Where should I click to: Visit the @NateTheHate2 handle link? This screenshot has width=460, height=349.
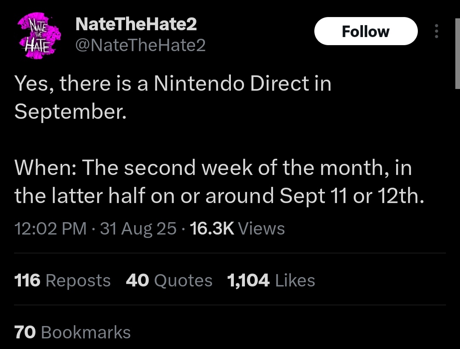[x=140, y=45]
